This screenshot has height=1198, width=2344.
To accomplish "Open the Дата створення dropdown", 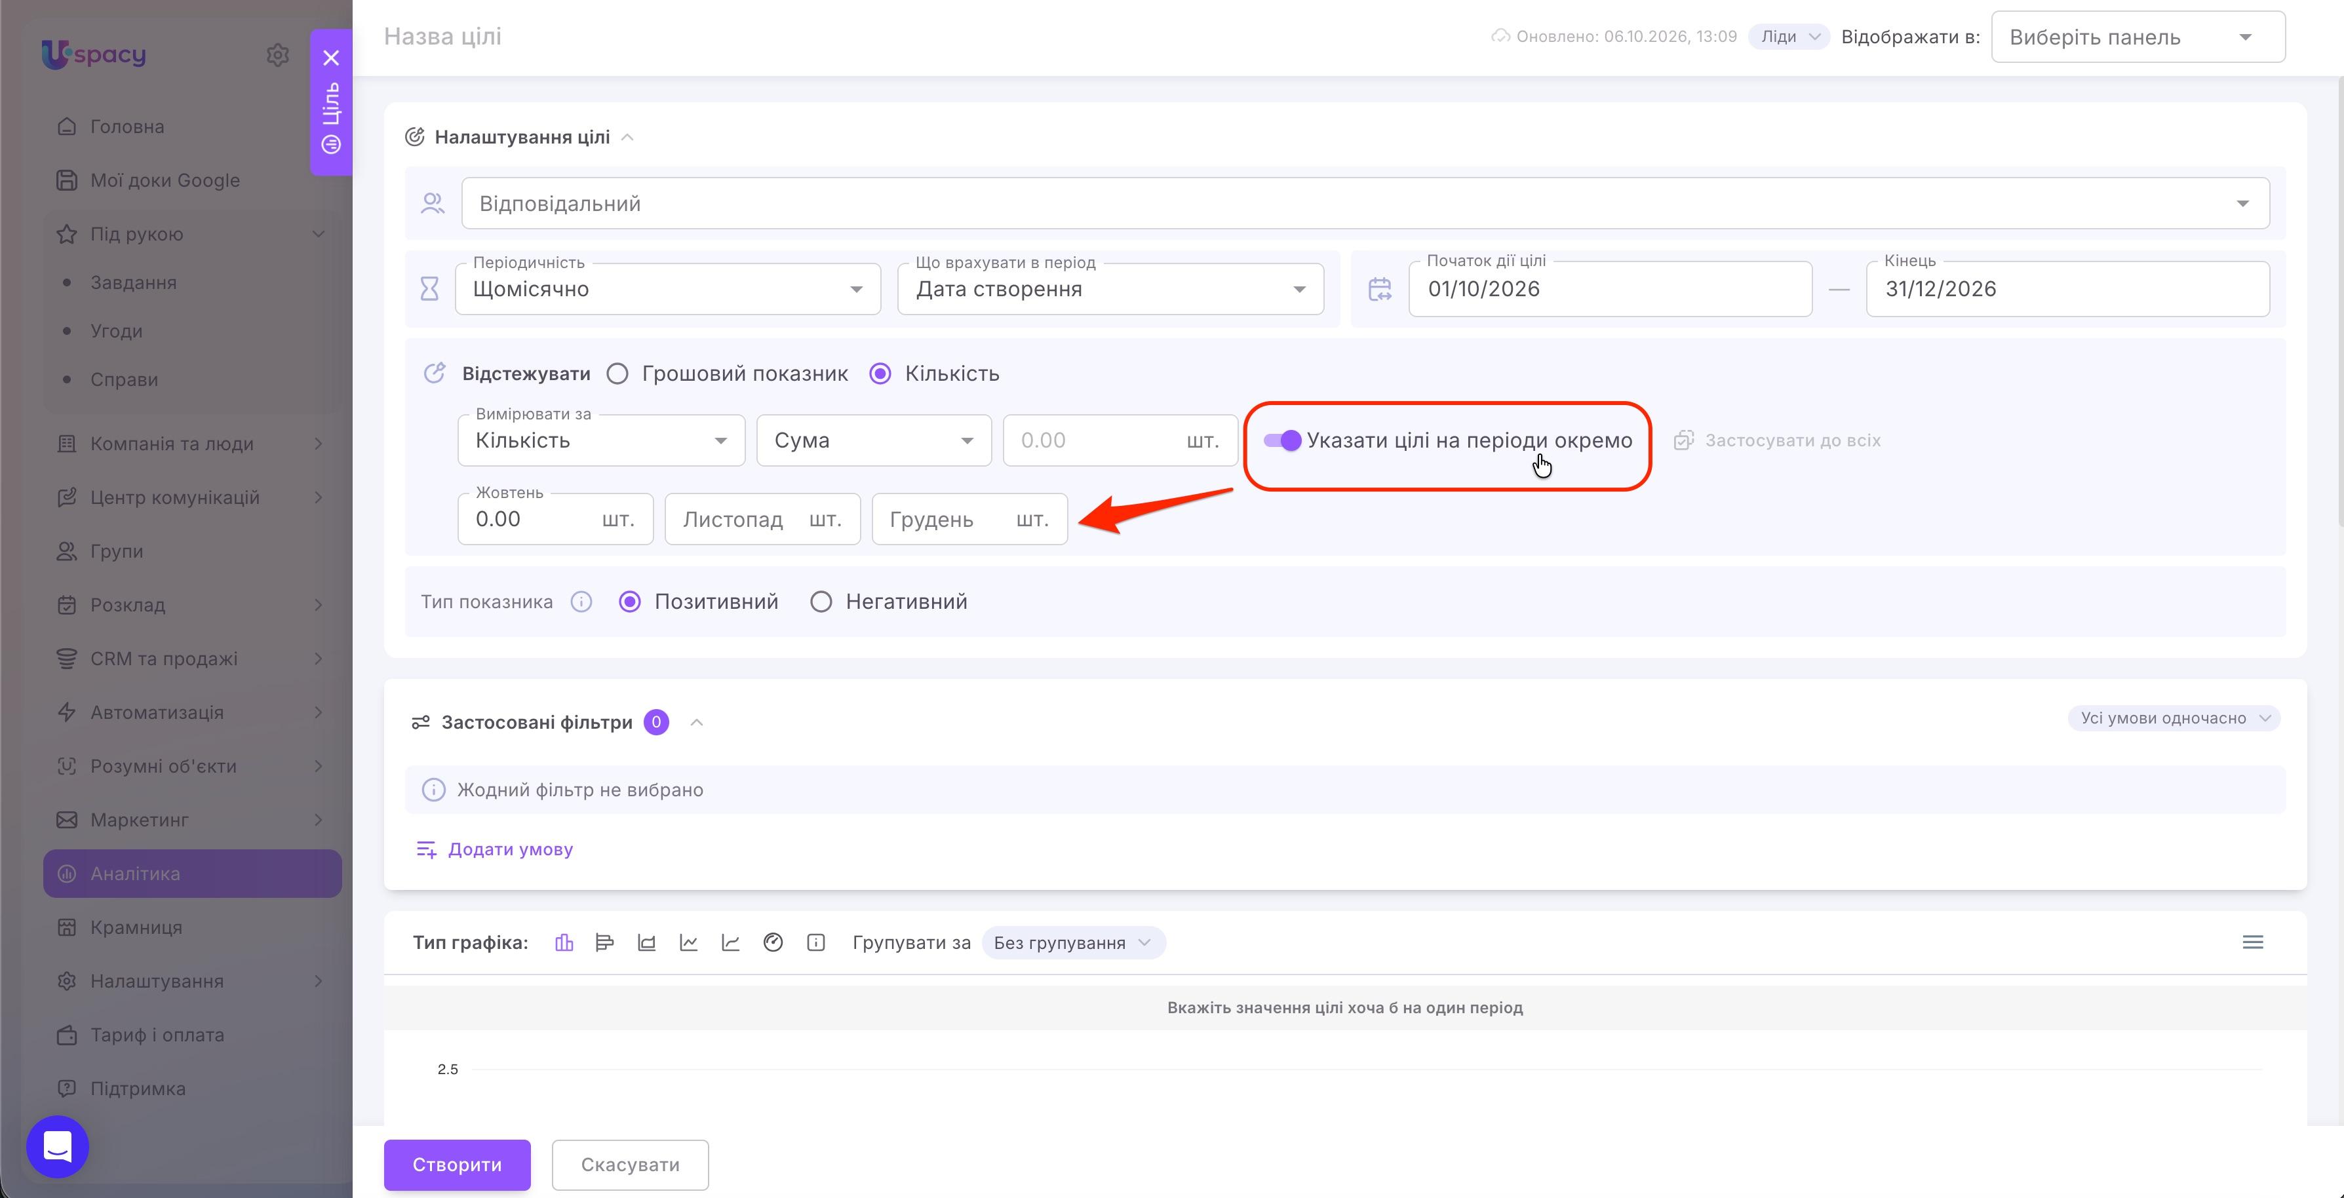I will (x=1110, y=289).
